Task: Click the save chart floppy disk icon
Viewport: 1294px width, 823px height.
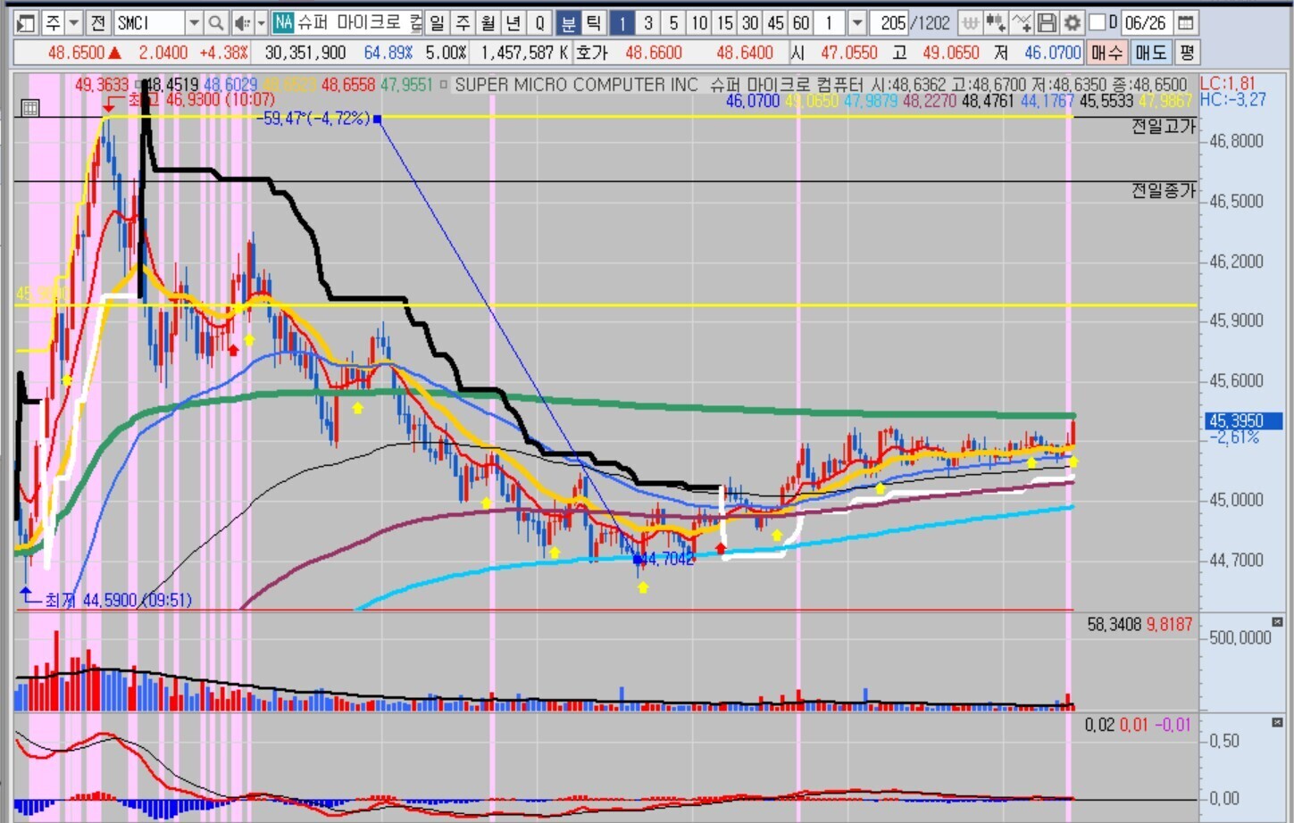Action: click(1048, 22)
